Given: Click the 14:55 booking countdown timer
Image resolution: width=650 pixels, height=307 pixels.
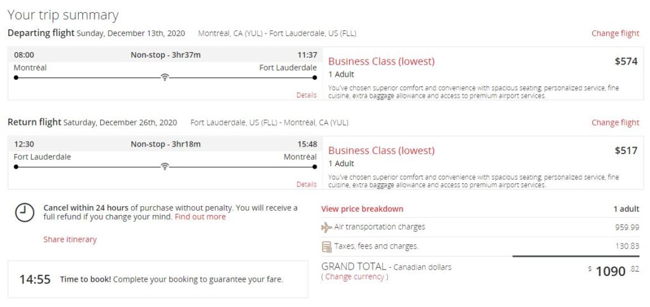Looking at the screenshot, I should click(35, 279).
